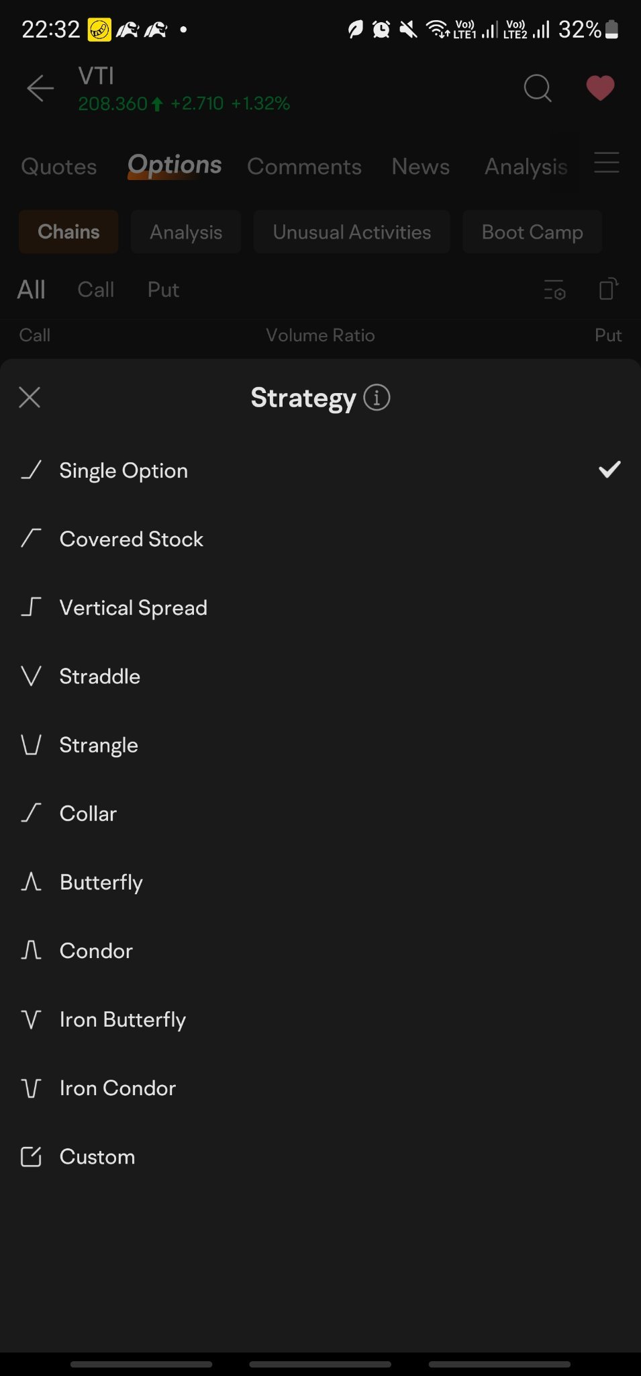Open the search magnifier icon
The width and height of the screenshot is (641, 1376).
click(537, 88)
